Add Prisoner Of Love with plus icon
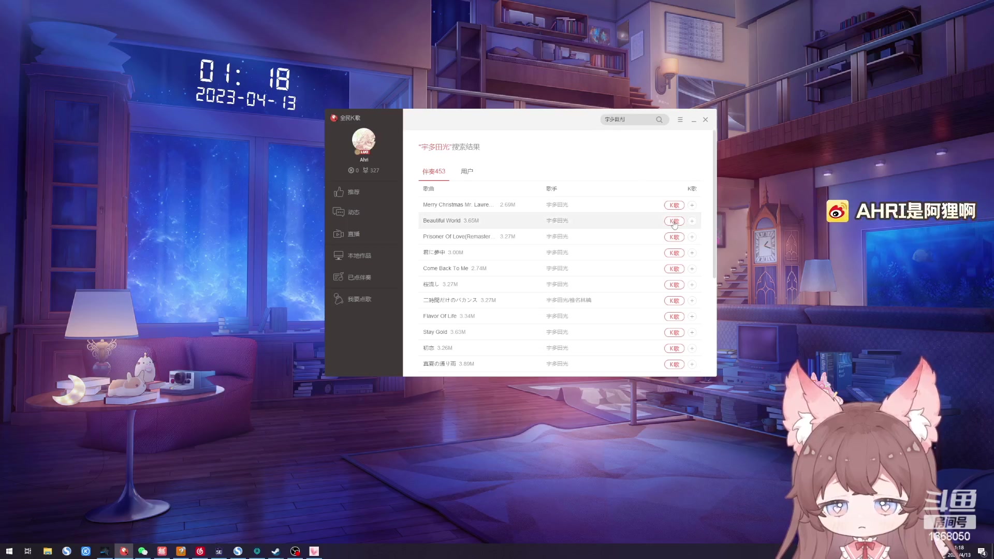Viewport: 994px width, 559px height. click(x=692, y=237)
